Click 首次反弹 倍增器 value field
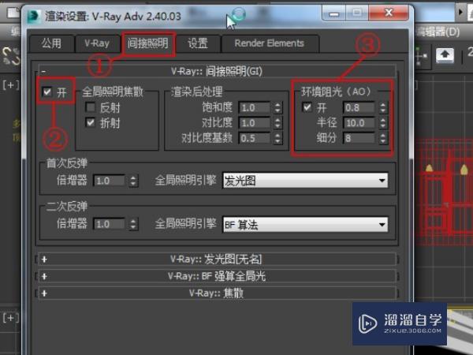This screenshot has height=355, width=473. pos(110,181)
